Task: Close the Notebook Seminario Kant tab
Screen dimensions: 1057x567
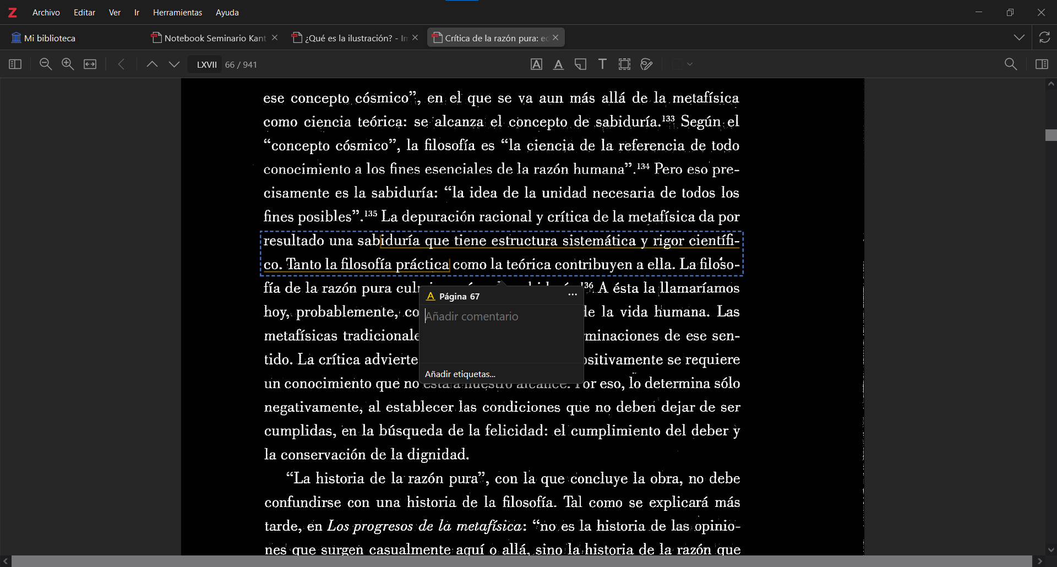Action: (275, 37)
